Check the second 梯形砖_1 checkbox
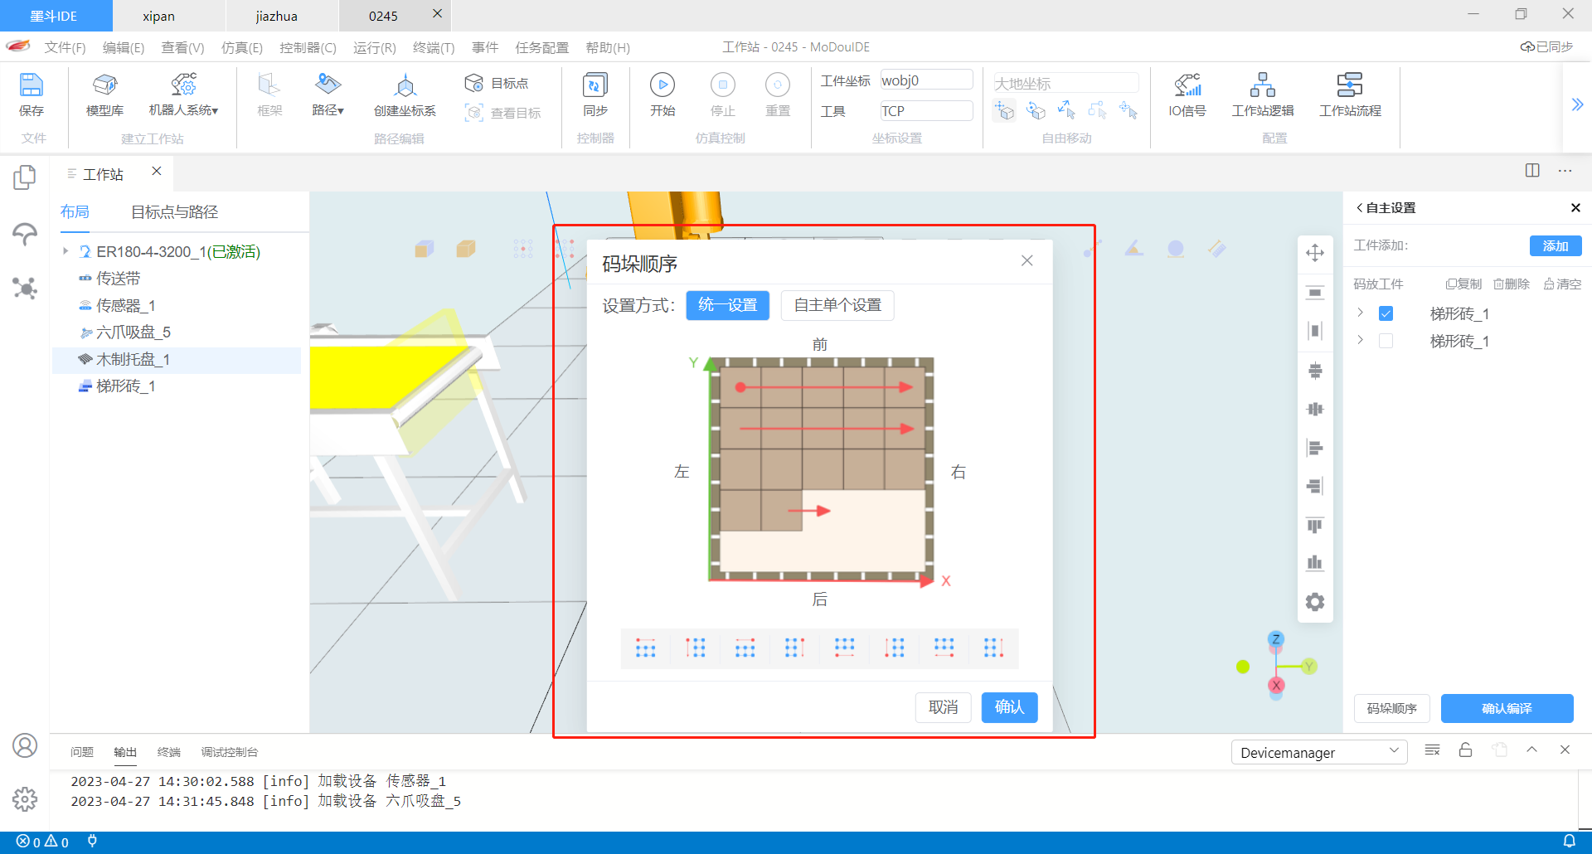Viewport: 1592px width, 854px height. pos(1386,341)
